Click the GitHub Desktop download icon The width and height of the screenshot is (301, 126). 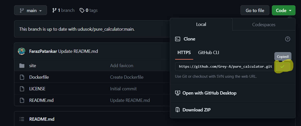pyautogui.click(x=178, y=93)
